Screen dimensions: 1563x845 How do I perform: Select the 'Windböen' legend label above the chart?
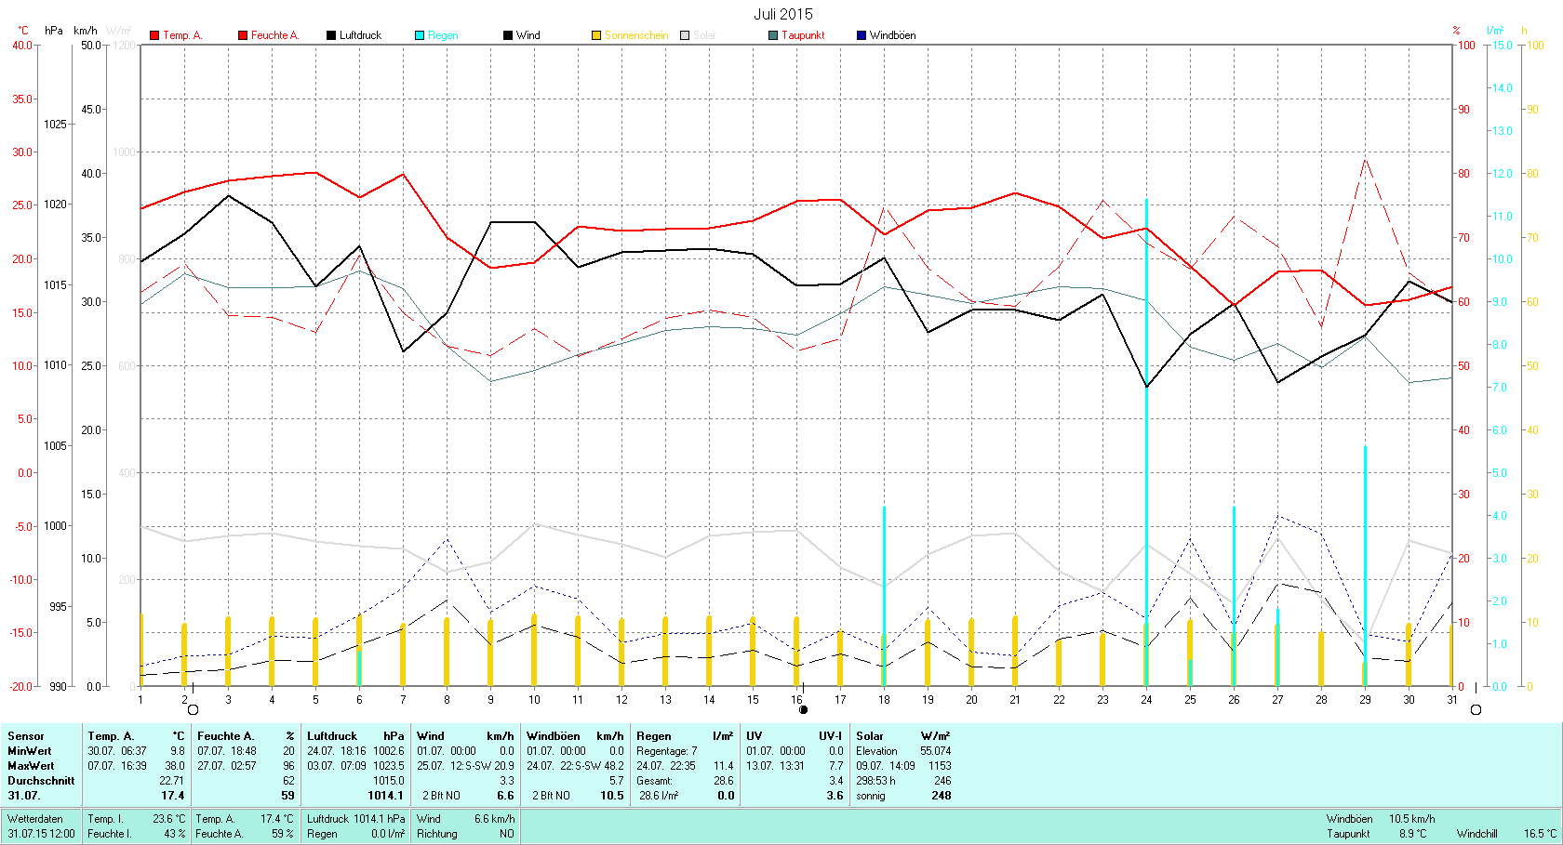[892, 35]
